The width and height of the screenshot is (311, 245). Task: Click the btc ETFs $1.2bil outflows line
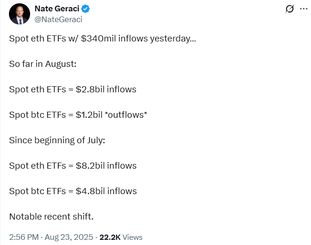coord(78,115)
